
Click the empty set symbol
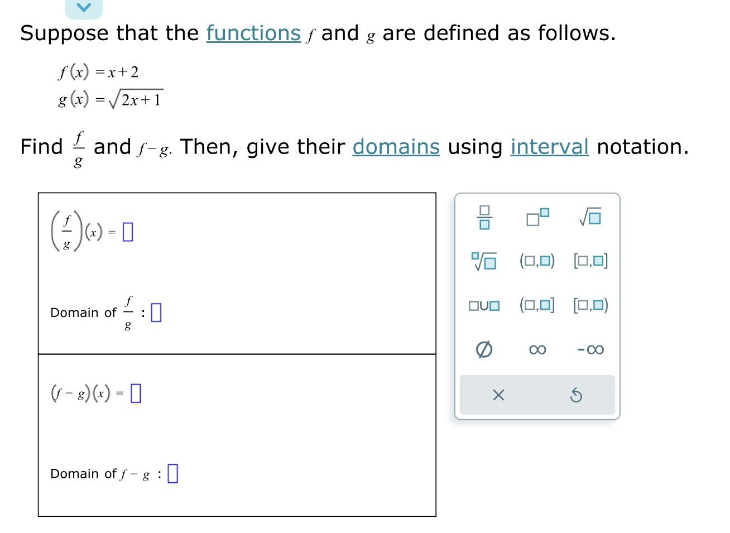tap(484, 349)
